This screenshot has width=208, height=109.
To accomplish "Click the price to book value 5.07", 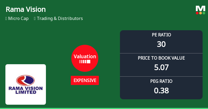I will click(x=161, y=67).
